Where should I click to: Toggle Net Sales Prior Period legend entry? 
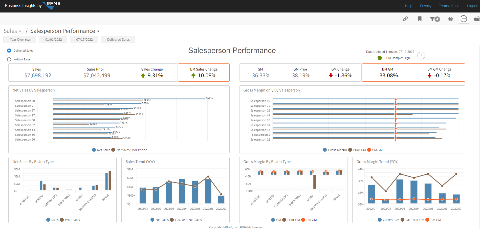coord(129,150)
